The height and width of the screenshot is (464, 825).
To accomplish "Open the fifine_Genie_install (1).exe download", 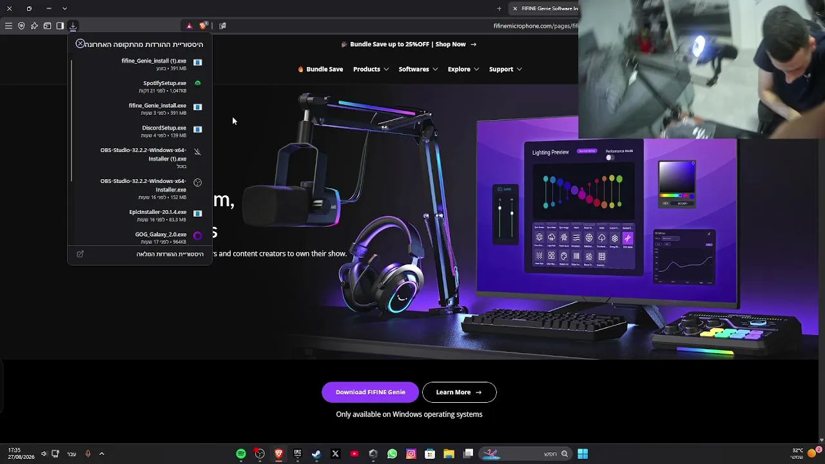I will click(141, 64).
